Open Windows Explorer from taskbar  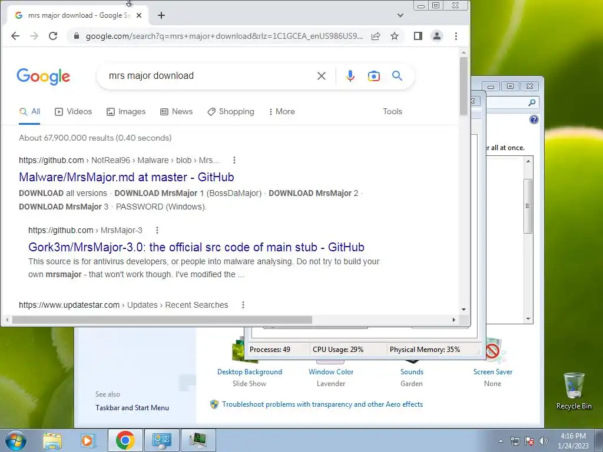click(52, 440)
